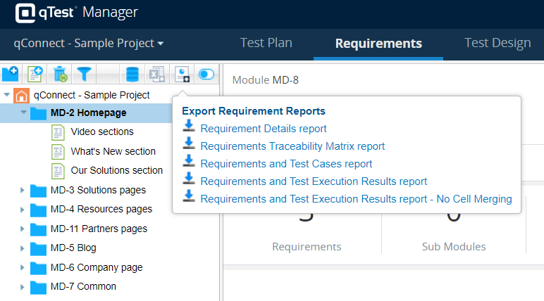Expand the MD-5 Blog module

[23, 248]
